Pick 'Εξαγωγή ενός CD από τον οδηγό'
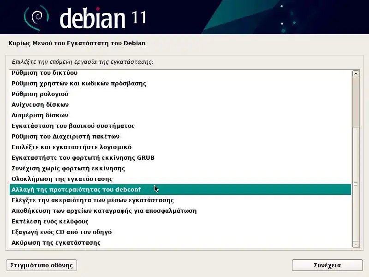The width and height of the screenshot is (369, 277). pos(180,232)
